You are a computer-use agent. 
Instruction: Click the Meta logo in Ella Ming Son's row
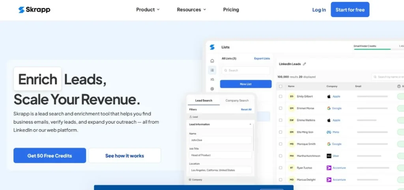pos(329,132)
